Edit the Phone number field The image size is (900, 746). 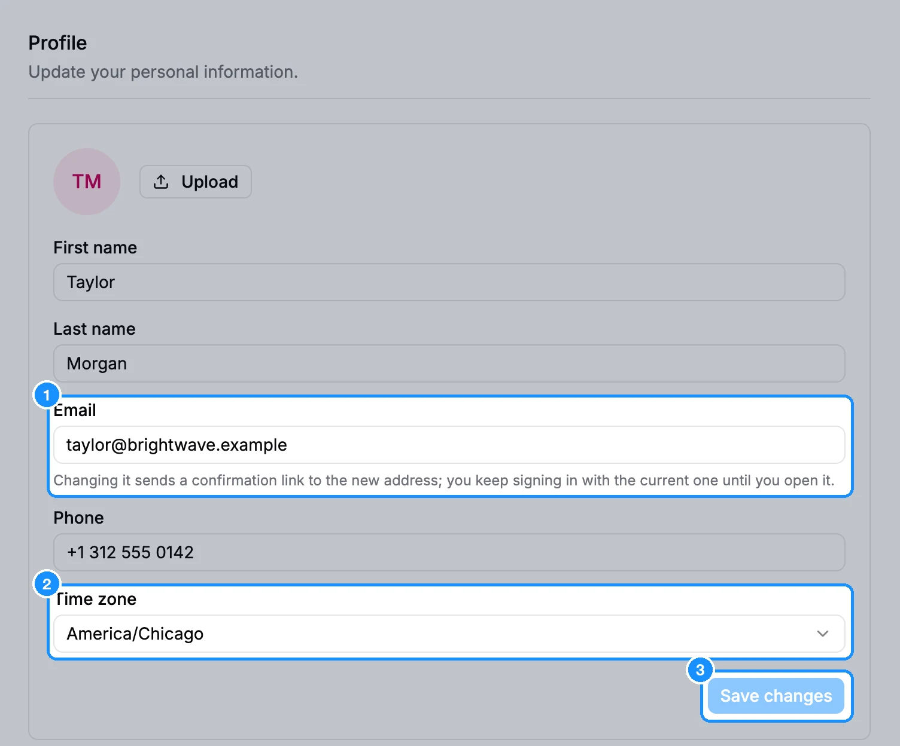449,552
